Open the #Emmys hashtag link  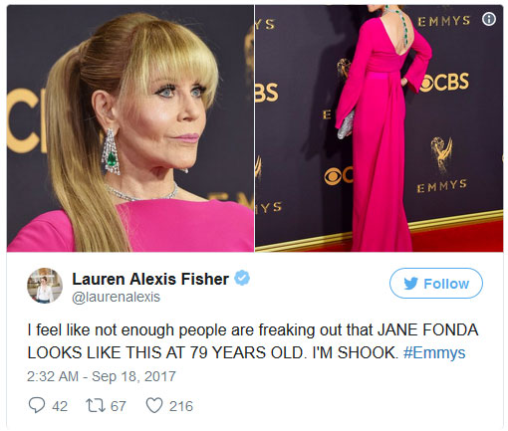coord(434,352)
